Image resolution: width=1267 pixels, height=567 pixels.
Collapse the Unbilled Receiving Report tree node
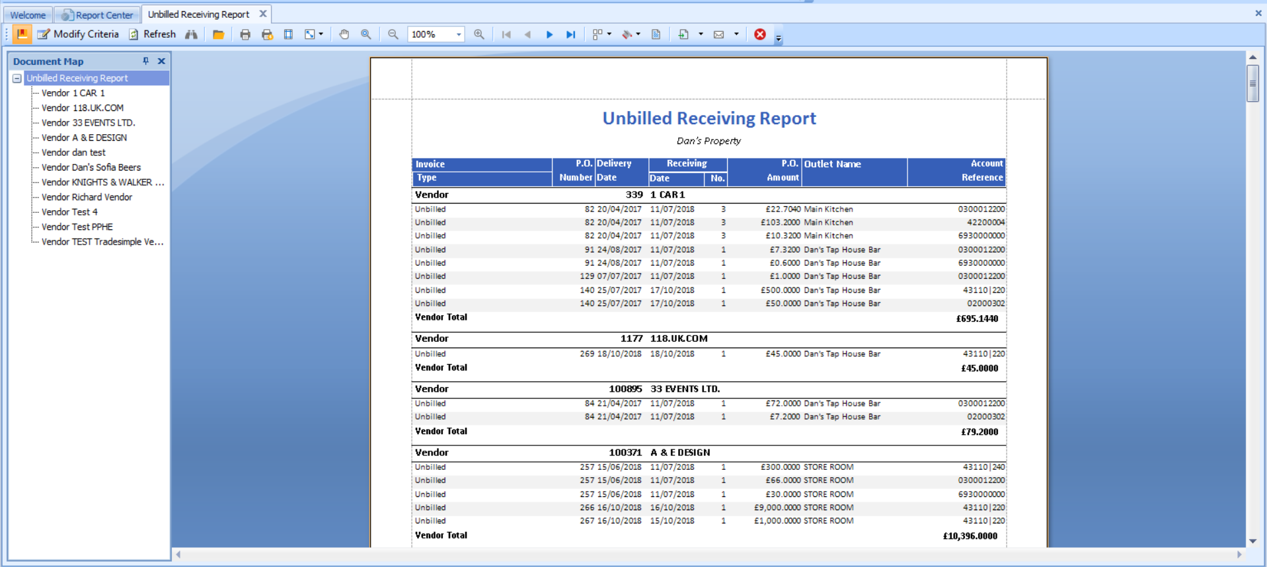coord(17,78)
